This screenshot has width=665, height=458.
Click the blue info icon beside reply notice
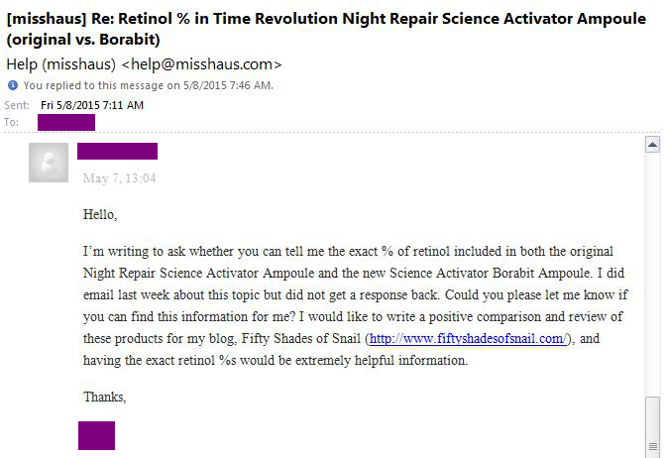[12, 85]
